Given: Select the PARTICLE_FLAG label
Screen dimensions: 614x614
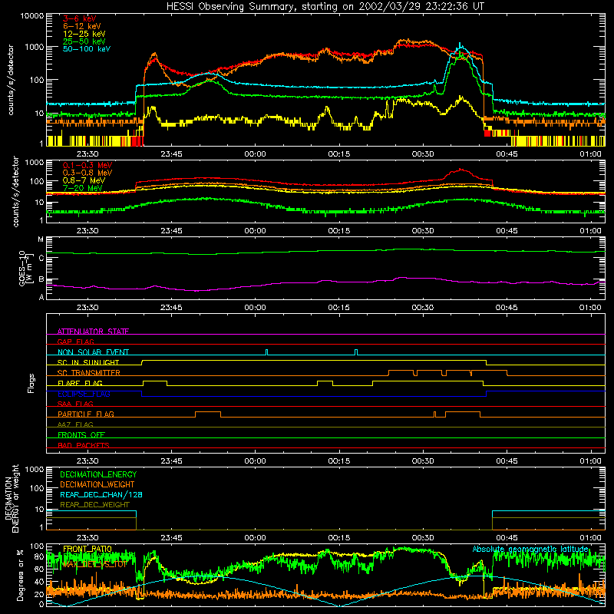Looking at the screenshot, I should (x=86, y=414).
